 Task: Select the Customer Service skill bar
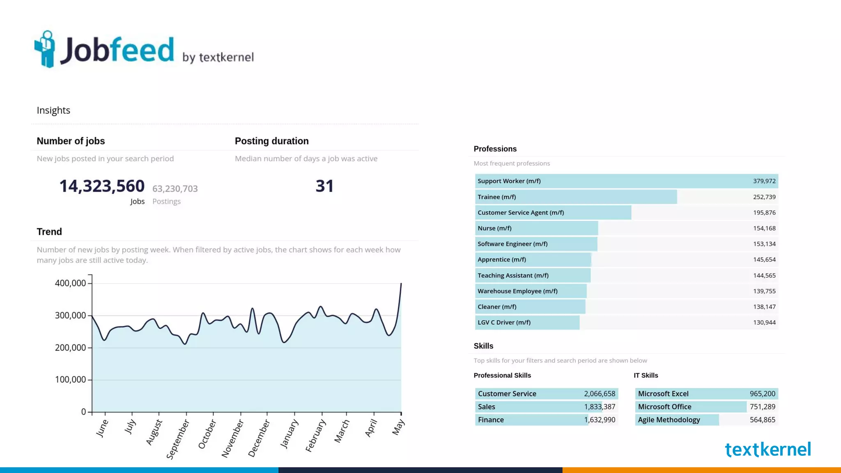tap(546, 394)
